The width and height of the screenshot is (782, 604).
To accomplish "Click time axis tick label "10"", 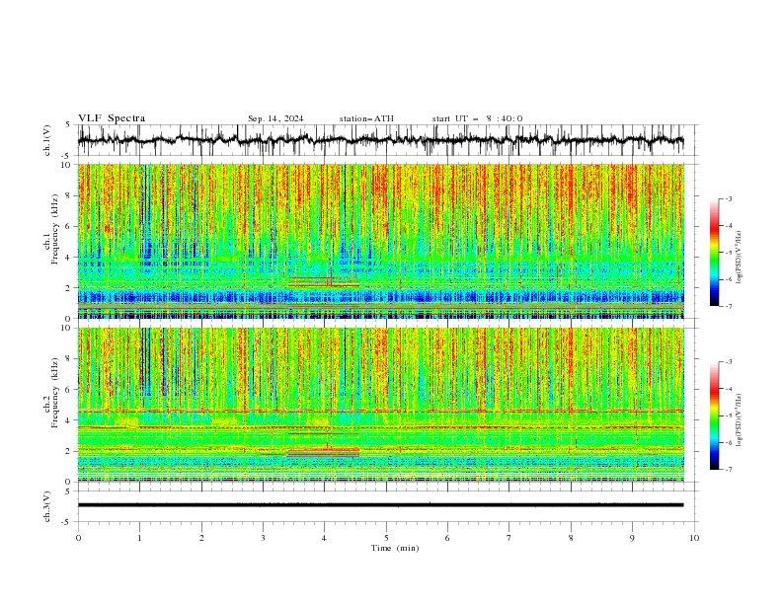I will pyautogui.click(x=694, y=538).
